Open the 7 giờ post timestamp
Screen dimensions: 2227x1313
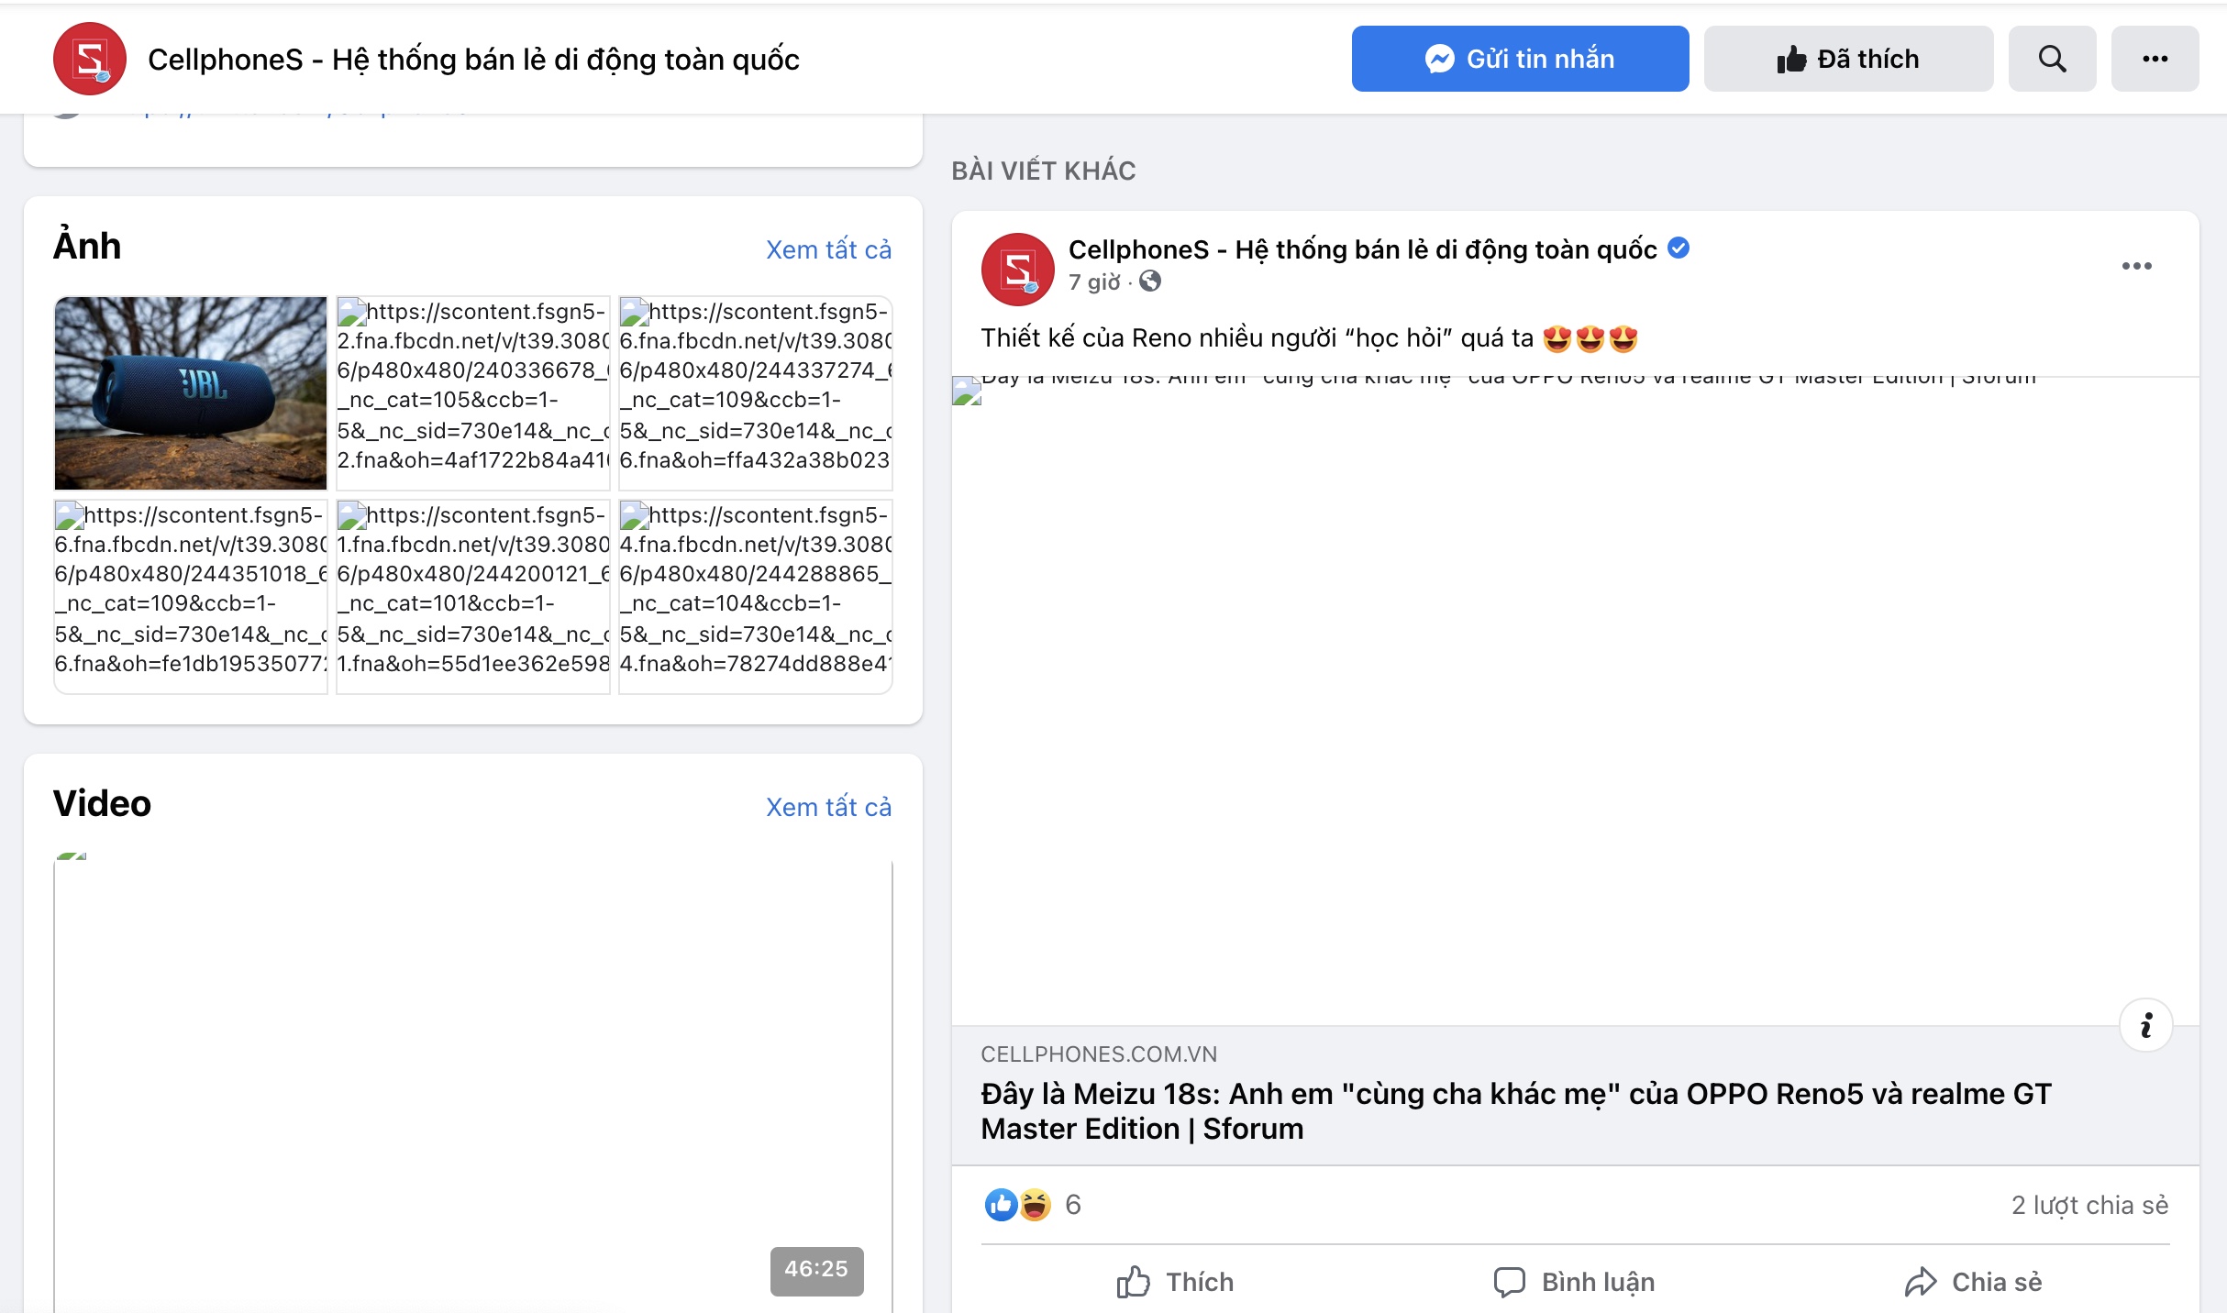pos(1094,281)
